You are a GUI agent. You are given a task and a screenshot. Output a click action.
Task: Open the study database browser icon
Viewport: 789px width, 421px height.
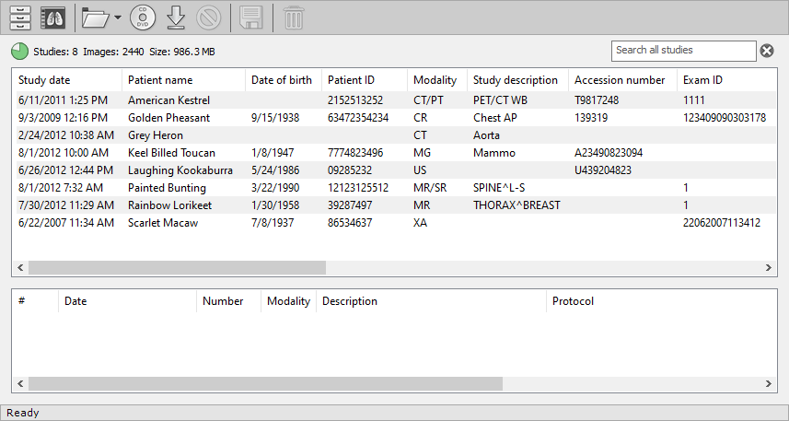point(20,18)
